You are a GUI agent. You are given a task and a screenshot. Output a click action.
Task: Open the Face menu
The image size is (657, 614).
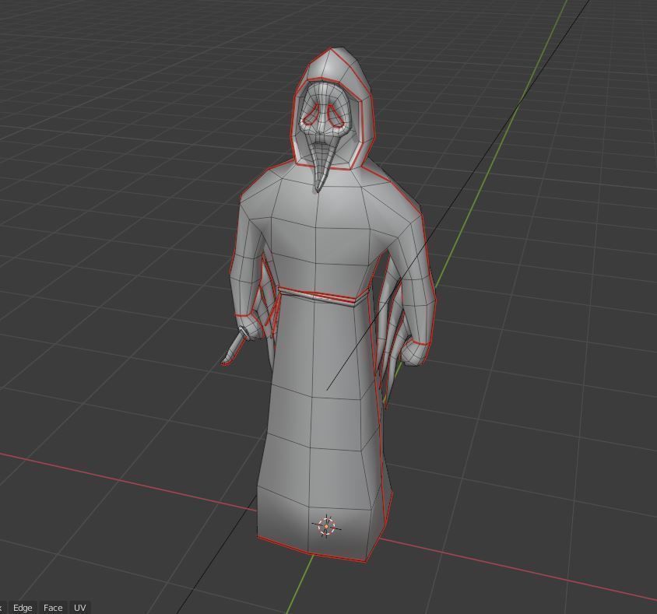(53, 608)
